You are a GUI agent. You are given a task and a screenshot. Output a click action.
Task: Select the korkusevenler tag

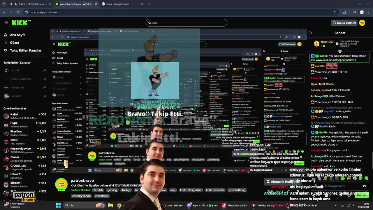tap(215, 190)
